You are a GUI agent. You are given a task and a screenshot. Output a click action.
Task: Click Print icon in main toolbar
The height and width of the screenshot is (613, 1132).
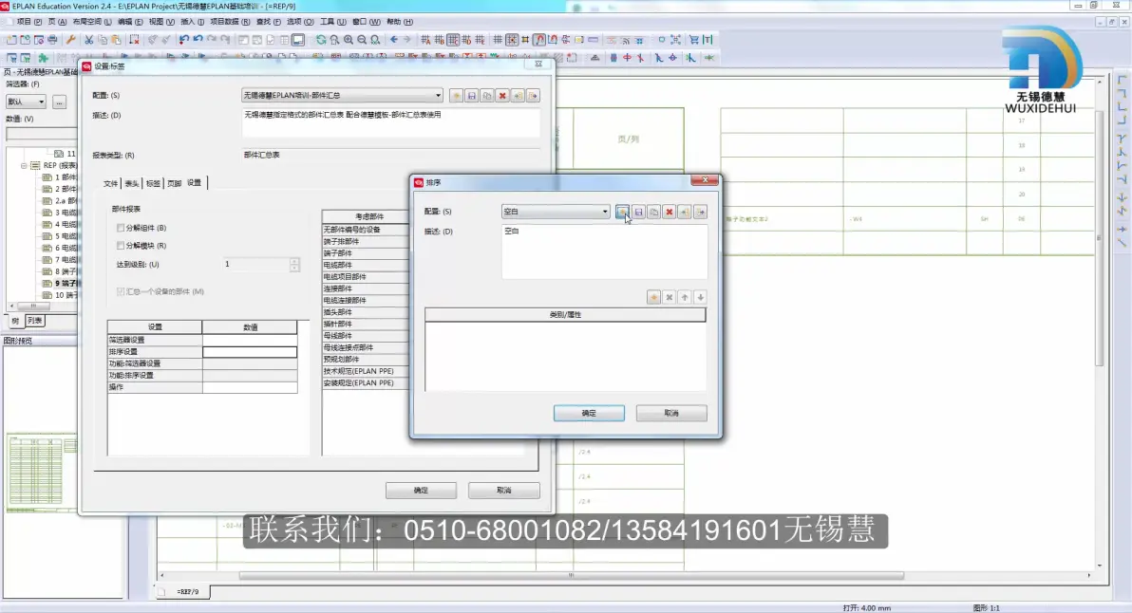click(52, 40)
